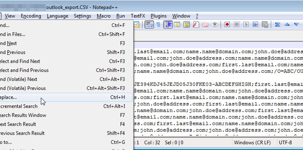Click UTF-8 encoding status field
Screen dimensions: 303x150
286,143
